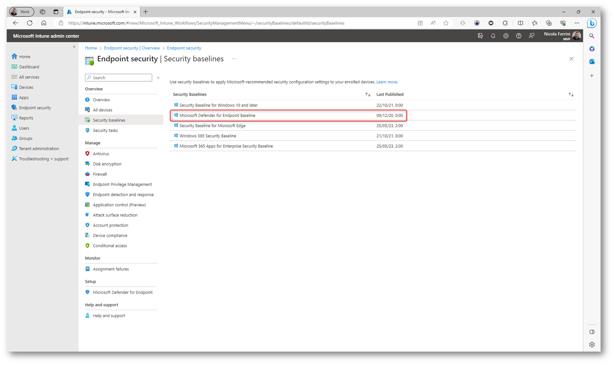Click the blade menu Search field

(x=119, y=78)
